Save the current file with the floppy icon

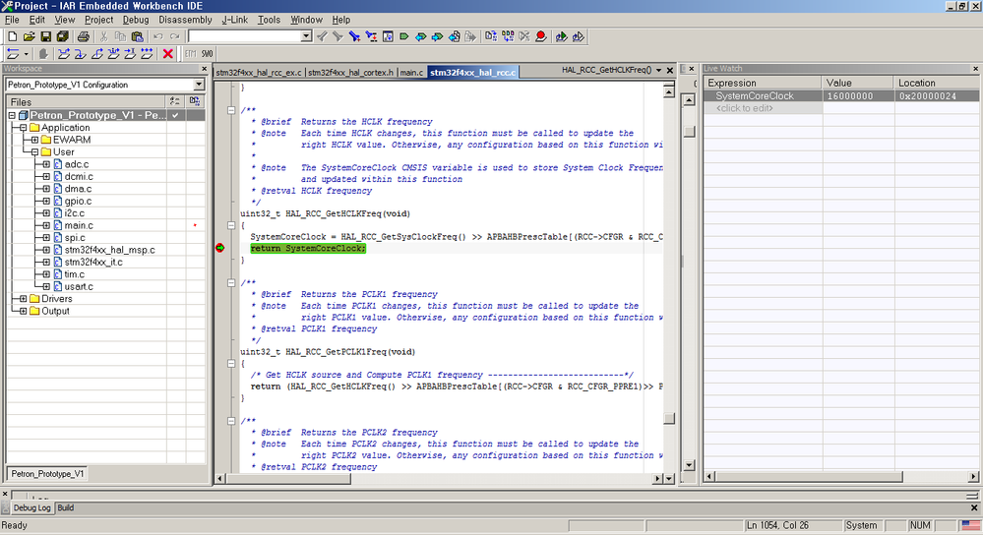click(x=46, y=36)
